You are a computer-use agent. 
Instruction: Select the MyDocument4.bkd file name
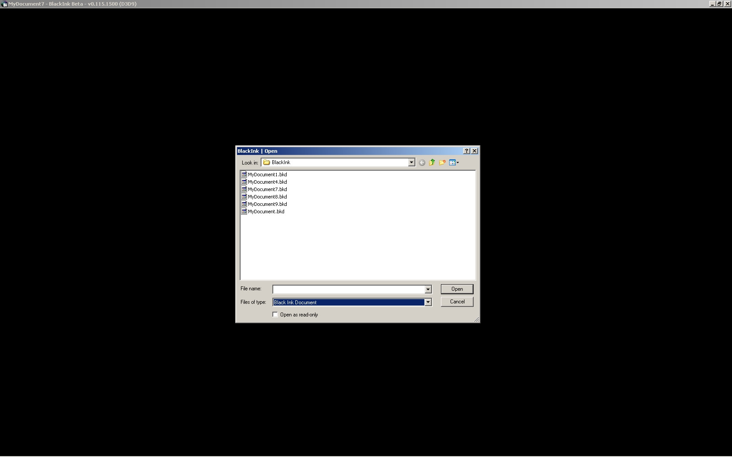pyautogui.click(x=268, y=182)
